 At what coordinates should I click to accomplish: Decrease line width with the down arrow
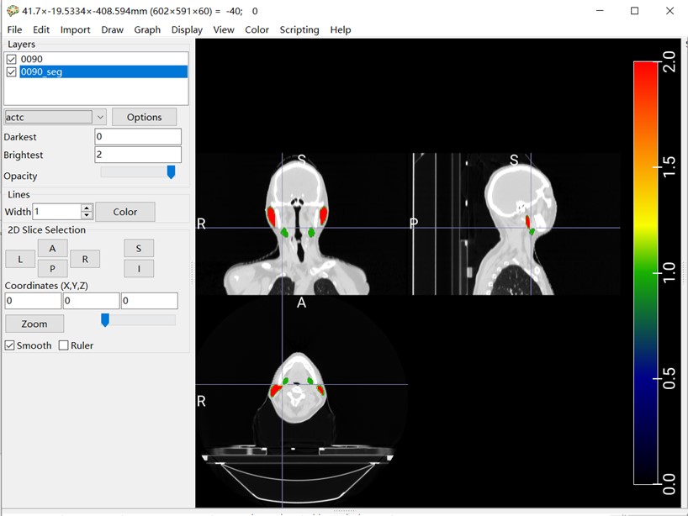87,215
